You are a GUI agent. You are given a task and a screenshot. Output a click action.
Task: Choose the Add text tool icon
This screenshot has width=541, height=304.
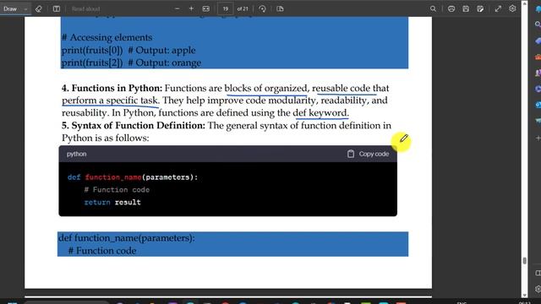click(57, 9)
